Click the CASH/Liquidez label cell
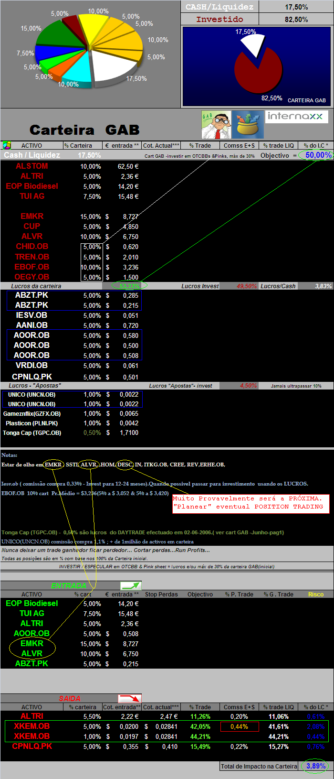 pyautogui.click(x=219, y=7)
